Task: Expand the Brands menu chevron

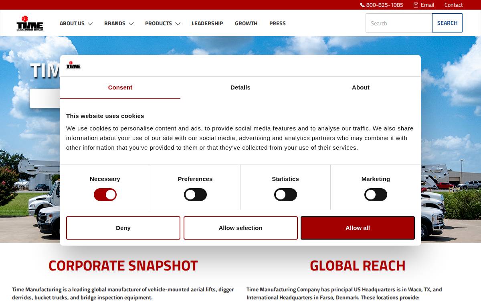Action: point(131,24)
